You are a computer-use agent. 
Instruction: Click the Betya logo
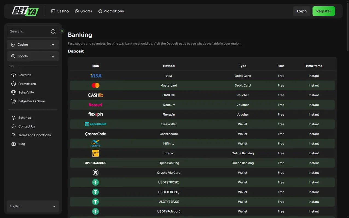(25, 11)
